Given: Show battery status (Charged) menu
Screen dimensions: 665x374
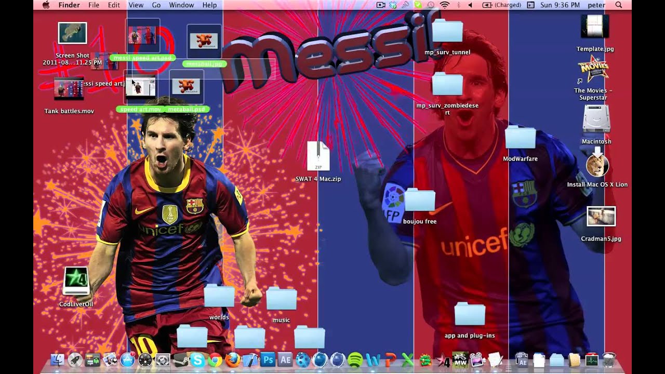Looking at the screenshot, I should tap(501, 5).
